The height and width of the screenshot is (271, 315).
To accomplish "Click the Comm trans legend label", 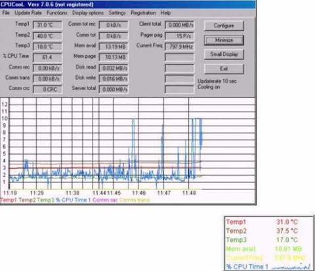I will tap(135, 200).
